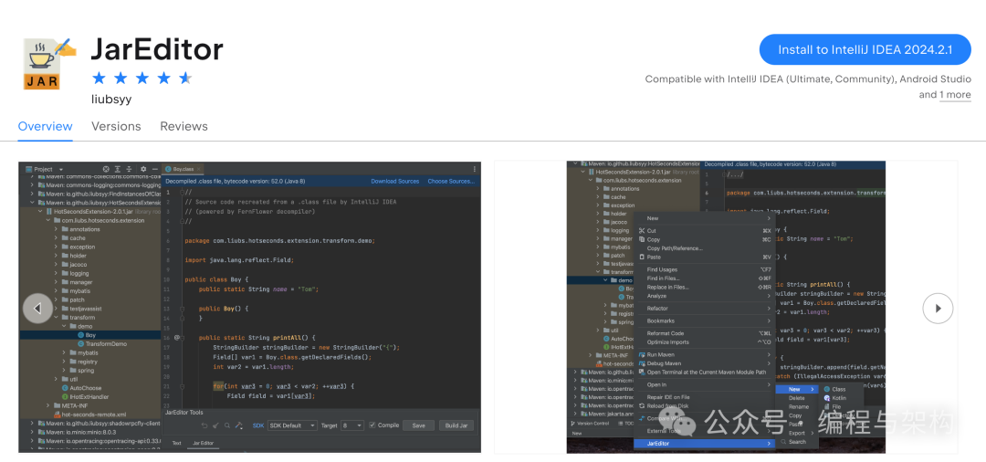Switch to the Jar Editor tab at the editor bottom
Viewport: 986px width, 462px height.
pos(203,443)
